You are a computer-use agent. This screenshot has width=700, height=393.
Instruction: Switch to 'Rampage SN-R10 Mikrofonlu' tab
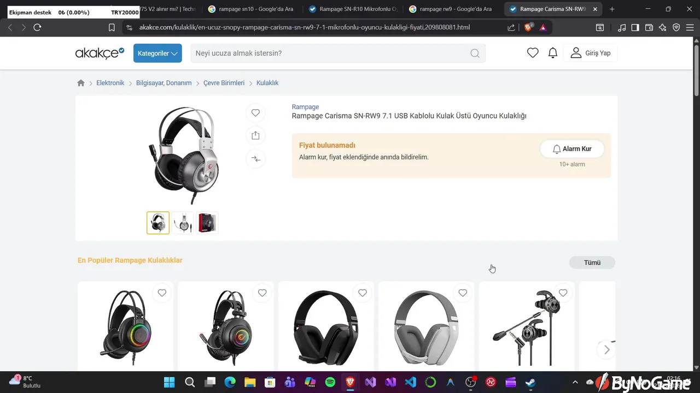pyautogui.click(x=354, y=9)
